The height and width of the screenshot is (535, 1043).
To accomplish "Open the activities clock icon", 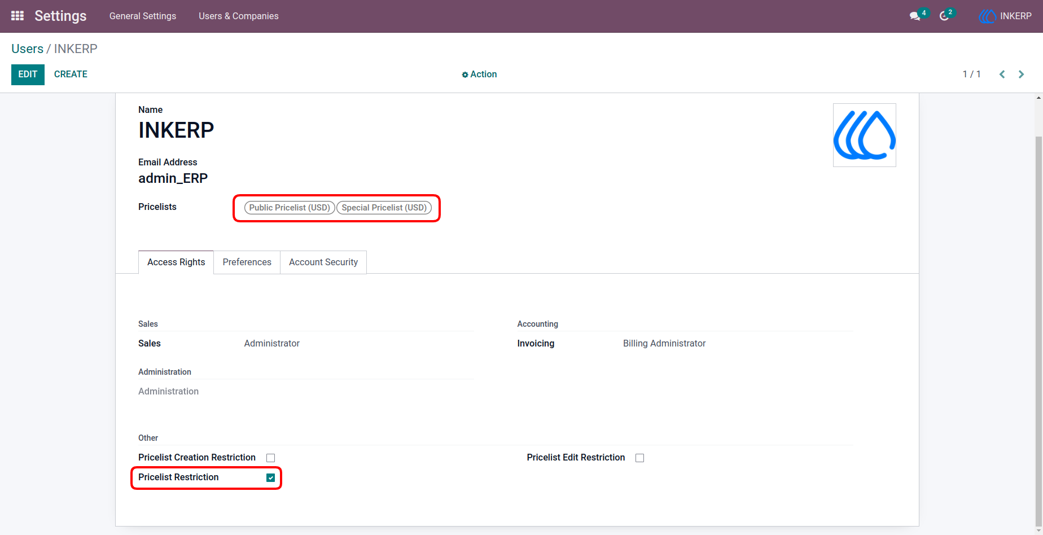I will pyautogui.click(x=944, y=16).
